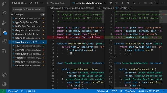Screen dimensions: 167x93
Task: Click added line 9 in right diff pane
Action: pos(133,37)
